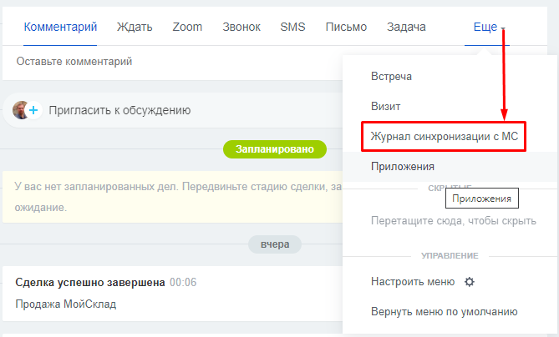Switch to the SMS tab
Image resolution: width=559 pixels, height=337 pixels.
point(292,27)
